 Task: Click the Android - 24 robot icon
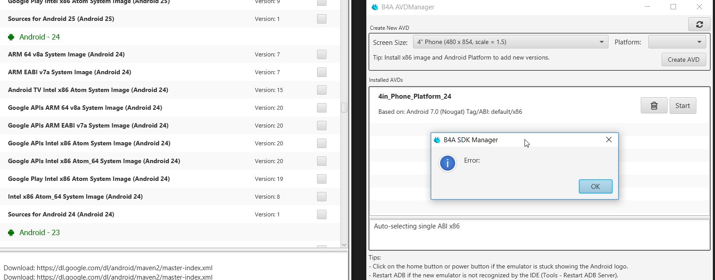[11, 37]
